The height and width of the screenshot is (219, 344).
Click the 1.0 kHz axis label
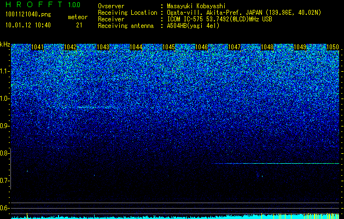coord(4,99)
